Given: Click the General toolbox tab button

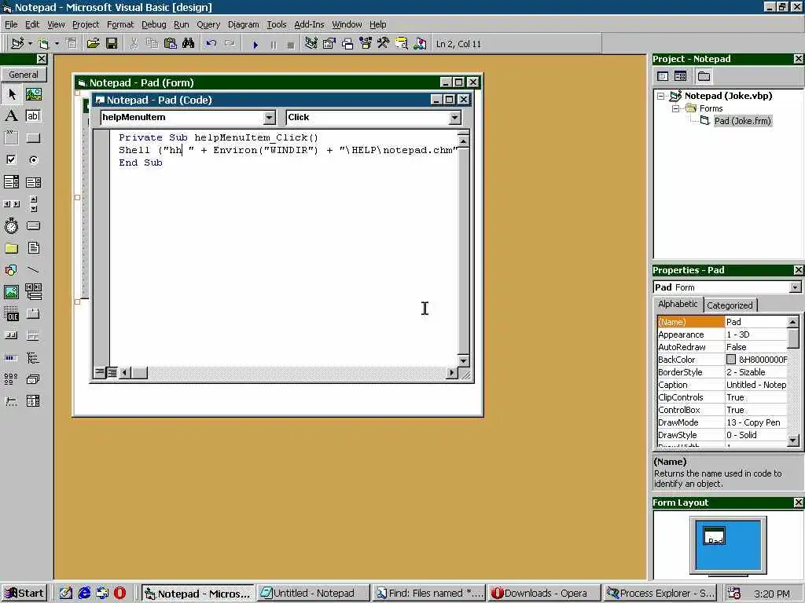Looking at the screenshot, I should (24, 75).
